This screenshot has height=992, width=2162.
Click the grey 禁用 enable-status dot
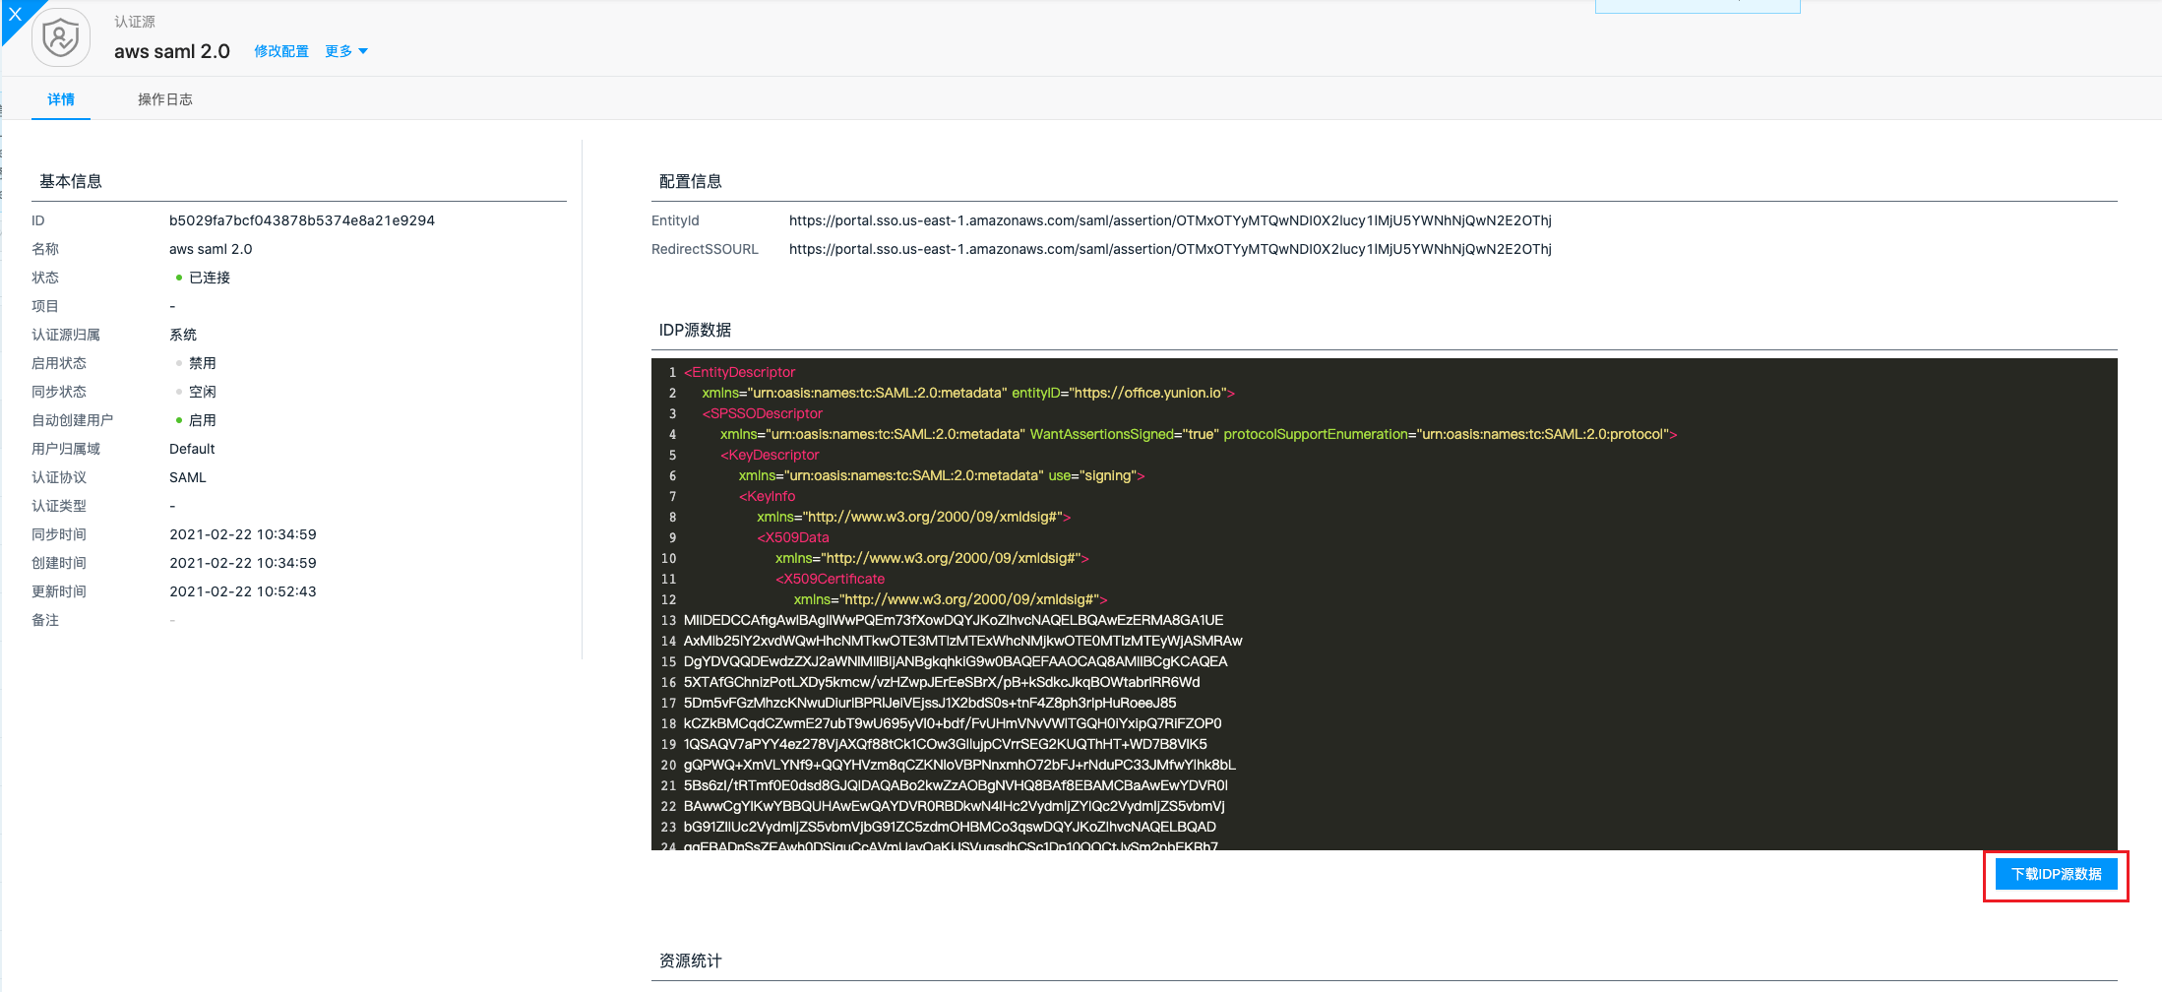click(x=179, y=364)
